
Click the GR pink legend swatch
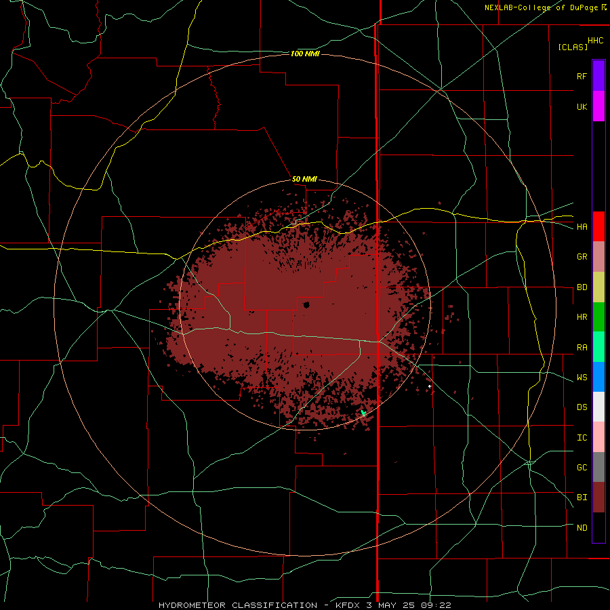tap(598, 257)
